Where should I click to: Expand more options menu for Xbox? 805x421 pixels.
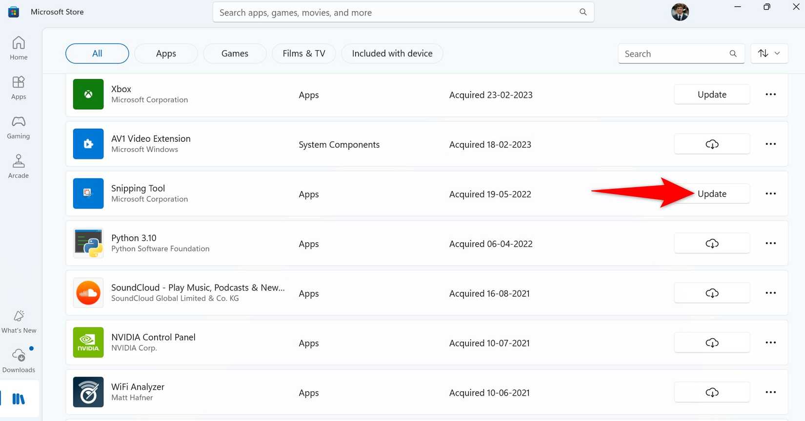click(x=770, y=95)
